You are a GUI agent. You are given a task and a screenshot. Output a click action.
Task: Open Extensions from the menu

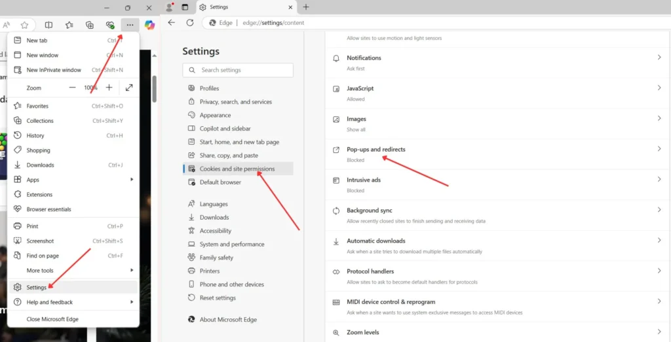[73, 194]
